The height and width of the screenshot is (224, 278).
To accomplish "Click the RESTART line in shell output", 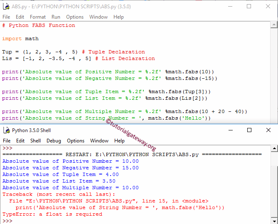I will (132, 154).
